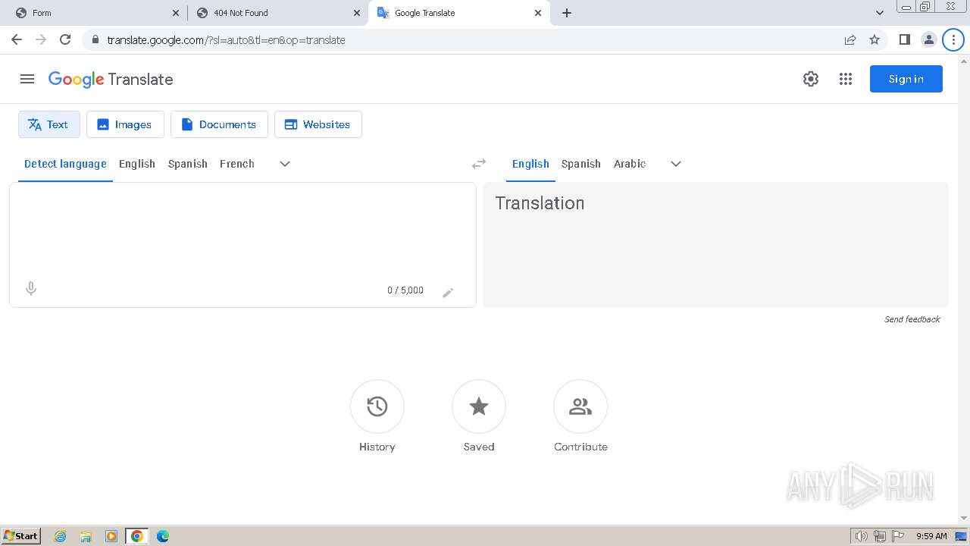Close the Google Translate tab

pos(538,13)
